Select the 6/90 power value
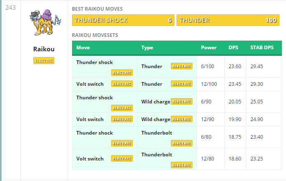Screen dimensions: 286x181 [x=206, y=102]
